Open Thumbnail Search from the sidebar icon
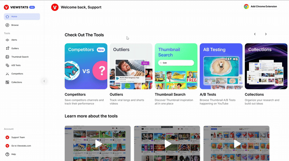 tap(7, 57)
